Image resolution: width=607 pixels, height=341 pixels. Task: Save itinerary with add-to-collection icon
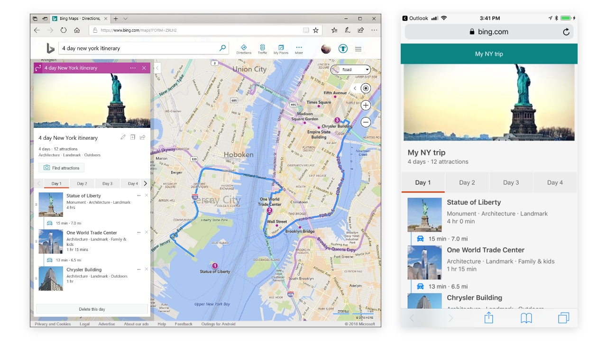click(x=133, y=137)
